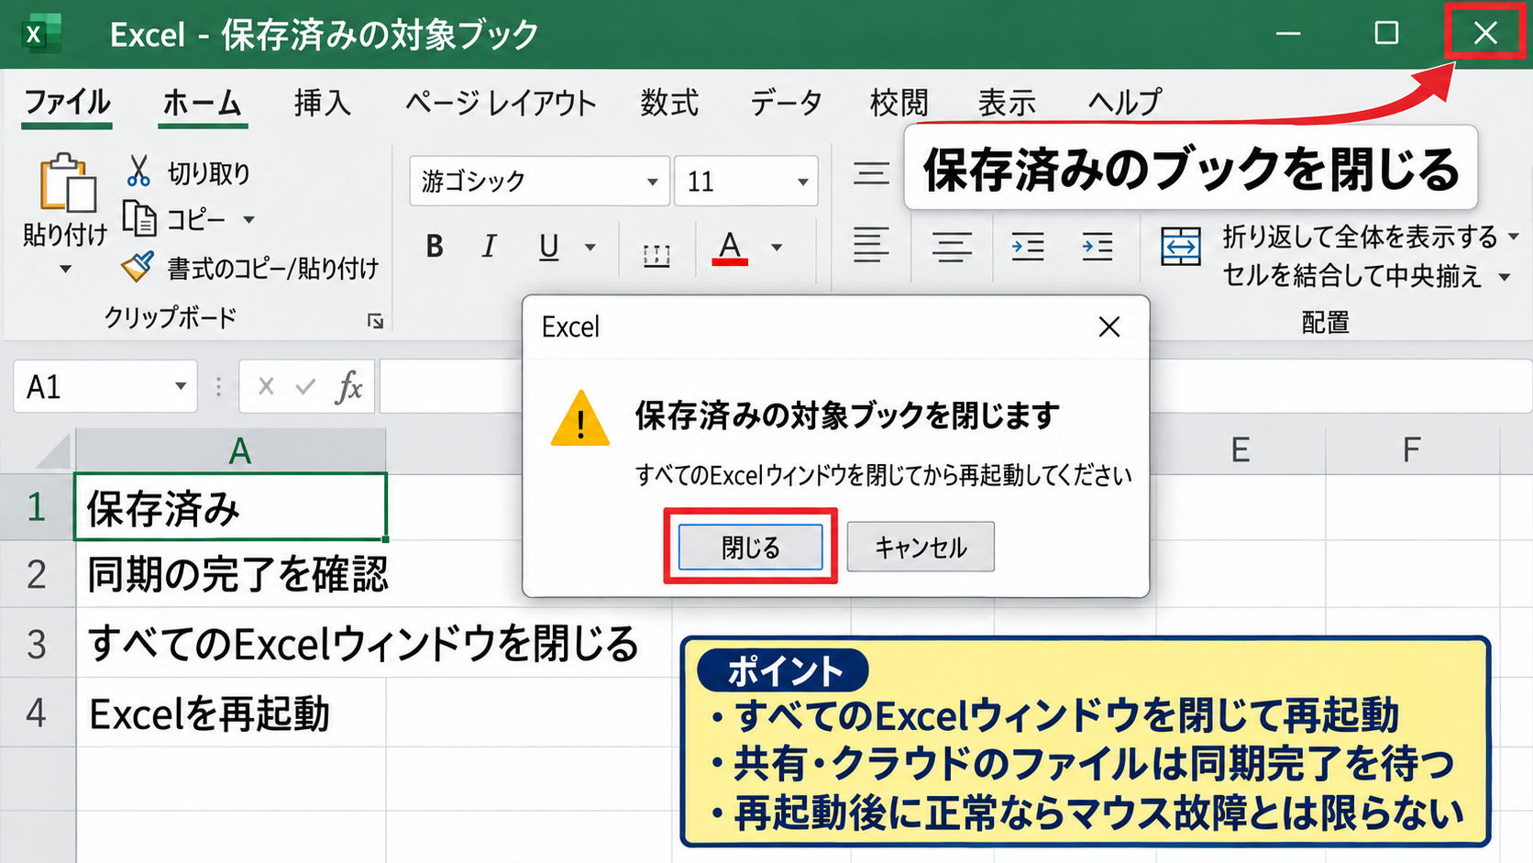The image size is (1533, 863).
Task: Open the セルを結合して中央揃え dropdown arrow
Action: tap(1505, 276)
